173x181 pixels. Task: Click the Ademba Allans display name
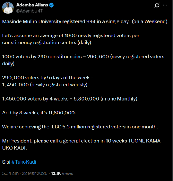pyautogui.click(x=32, y=5)
